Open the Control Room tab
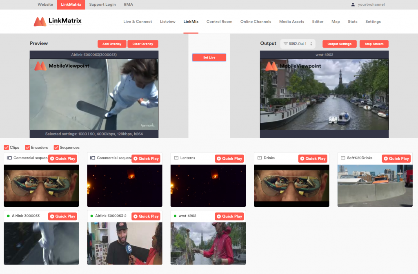The height and width of the screenshot is (274, 418). click(219, 22)
